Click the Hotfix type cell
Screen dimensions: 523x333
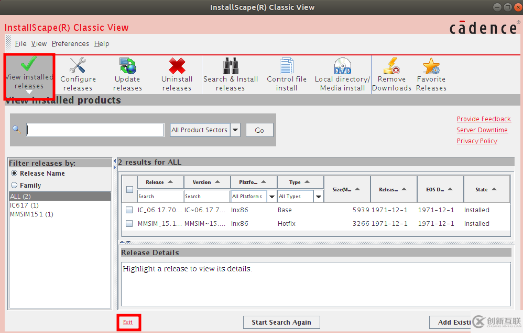(x=287, y=224)
